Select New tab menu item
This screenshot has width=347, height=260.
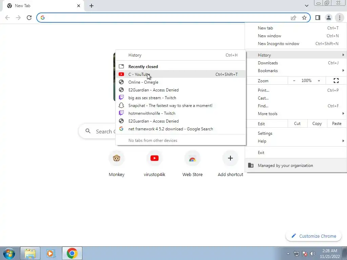point(296,28)
